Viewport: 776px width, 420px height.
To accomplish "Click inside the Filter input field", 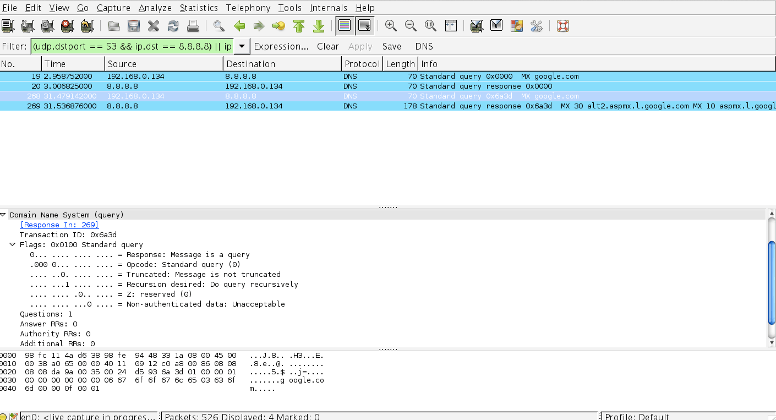I will pyautogui.click(x=132, y=46).
